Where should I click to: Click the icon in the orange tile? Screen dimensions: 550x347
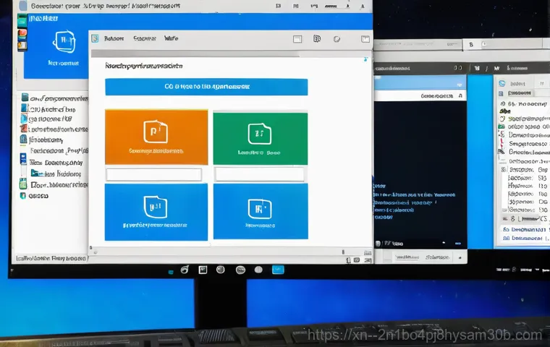click(156, 132)
